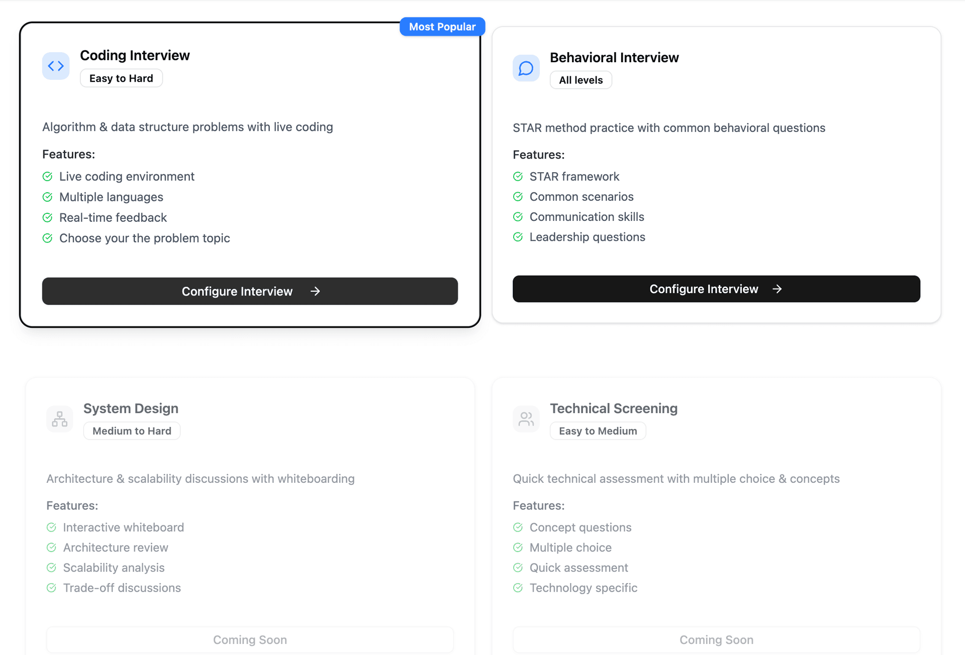
Task: Click Coming Soon under System Design
Action: [x=250, y=639]
